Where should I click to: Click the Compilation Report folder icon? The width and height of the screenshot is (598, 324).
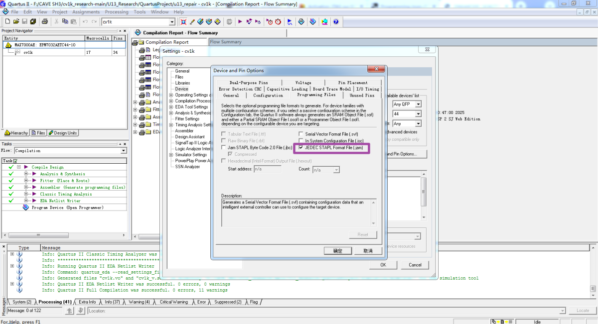141,42
